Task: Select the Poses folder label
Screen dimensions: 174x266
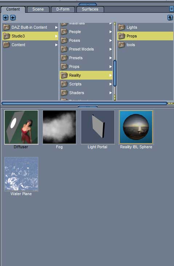Action: click(x=74, y=40)
